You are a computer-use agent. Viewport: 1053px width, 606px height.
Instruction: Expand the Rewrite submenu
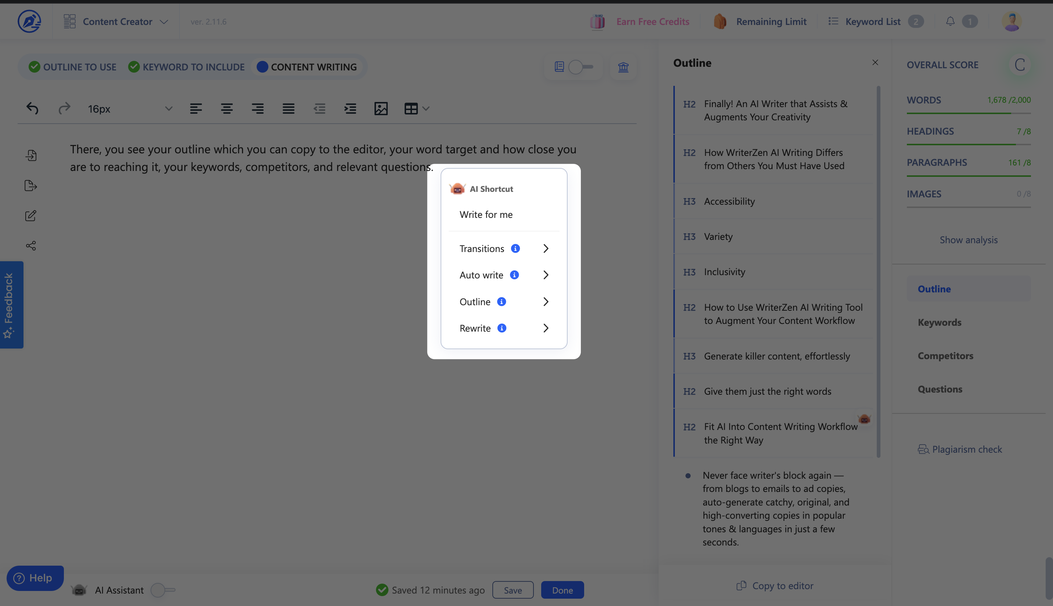click(x=546, y=328)
